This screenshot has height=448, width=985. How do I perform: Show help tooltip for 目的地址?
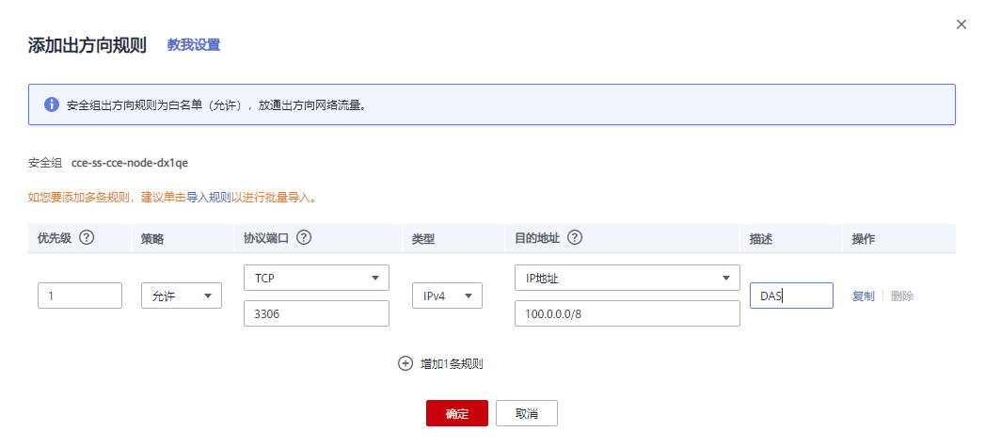pos(575,238)
